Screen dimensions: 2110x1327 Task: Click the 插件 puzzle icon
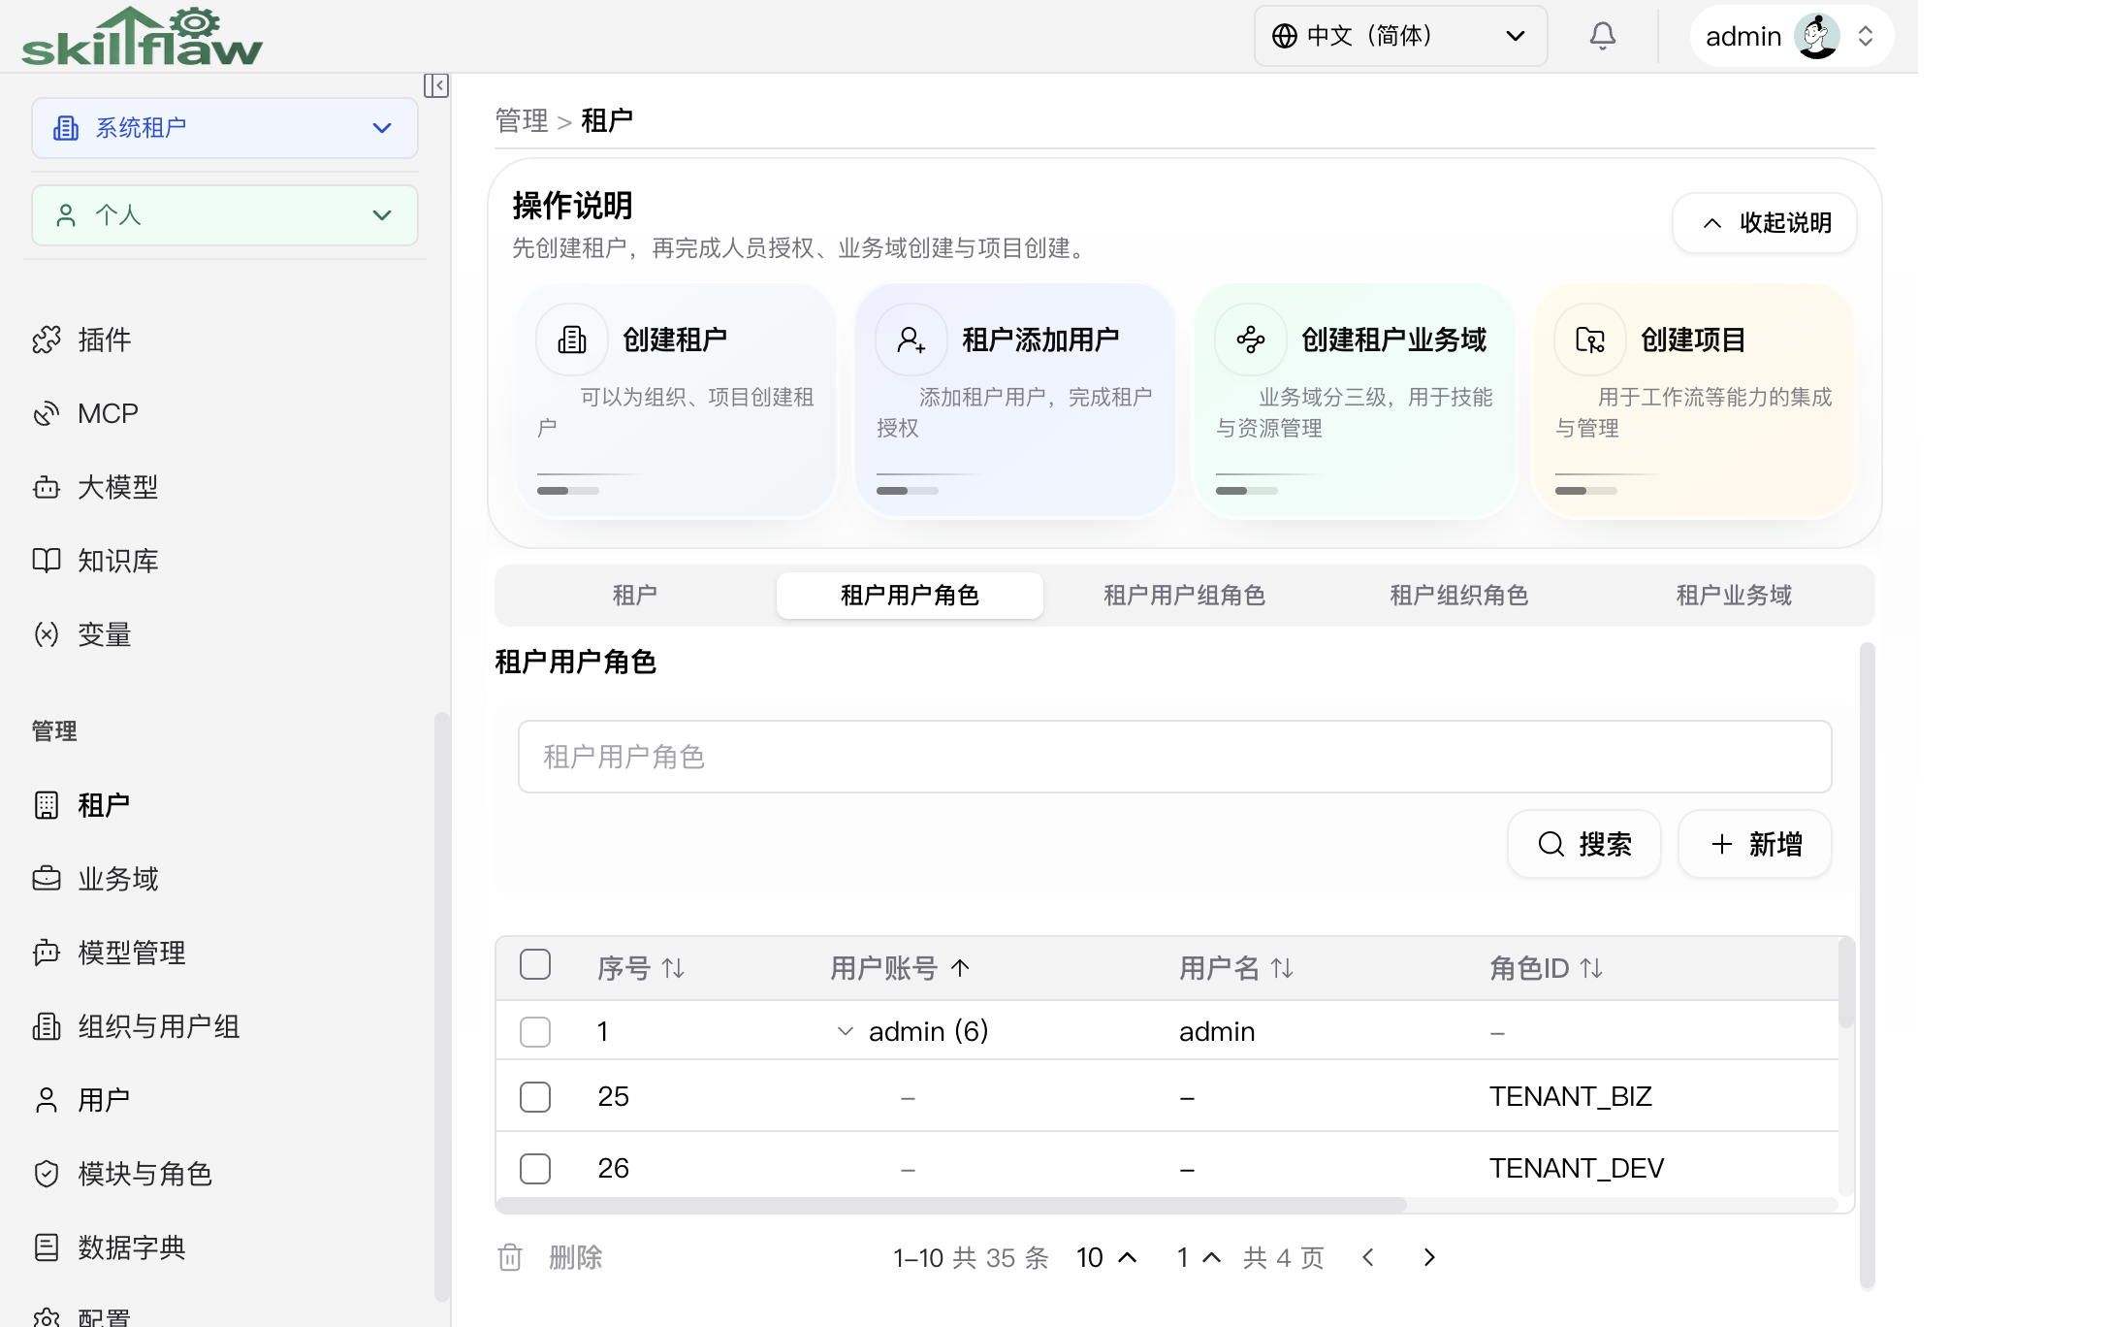47,340
